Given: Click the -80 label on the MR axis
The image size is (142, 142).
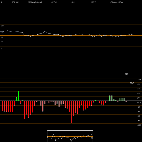Looking at the screenshot, I should (x=139, y=121).
